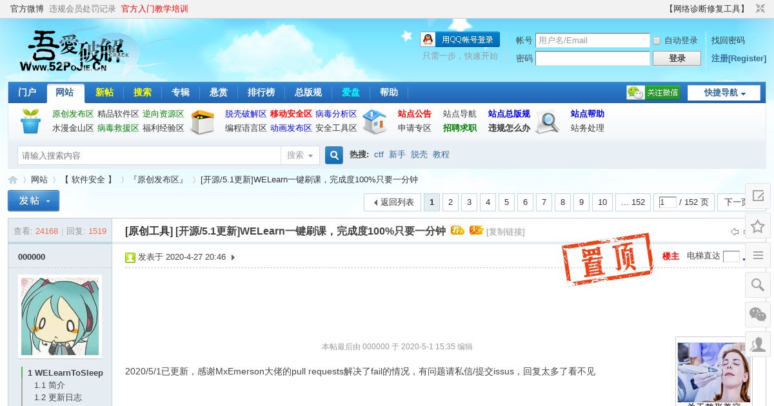Click the arrow next to post date
774x406 pixels.
[233, 257]
